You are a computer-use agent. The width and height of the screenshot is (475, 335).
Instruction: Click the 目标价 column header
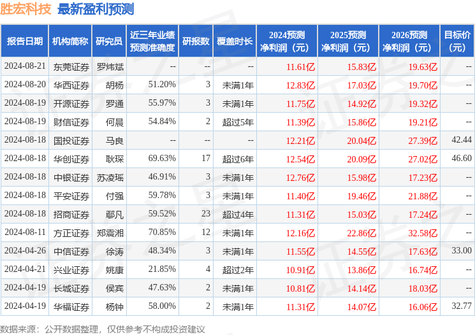457,41
